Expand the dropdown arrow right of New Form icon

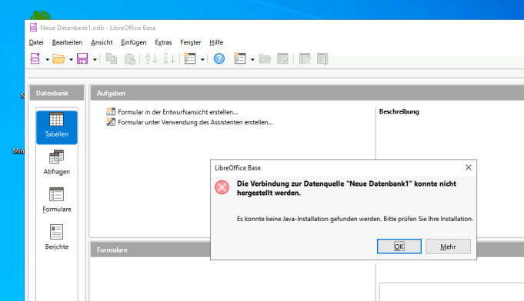tap(252, 59)
